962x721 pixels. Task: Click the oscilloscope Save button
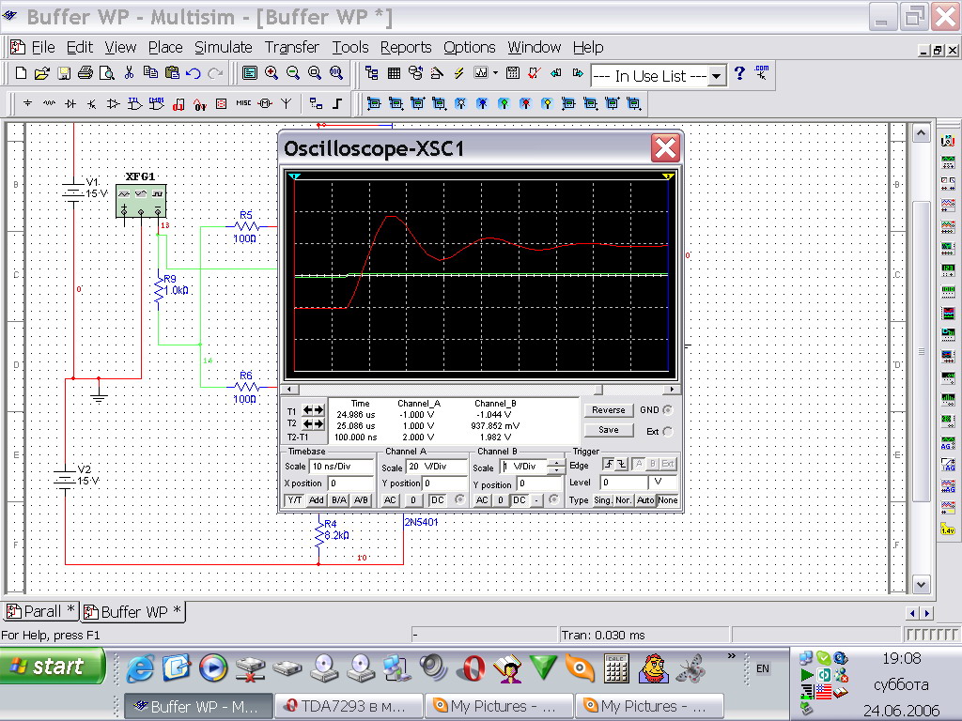(608, 430)
